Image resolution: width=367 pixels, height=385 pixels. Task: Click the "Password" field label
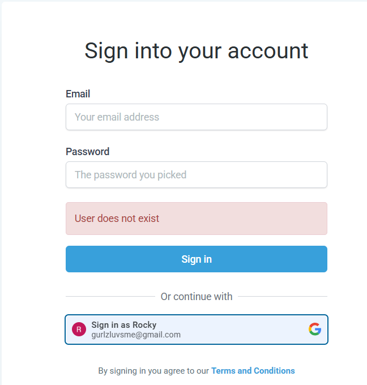click(87, 152)
